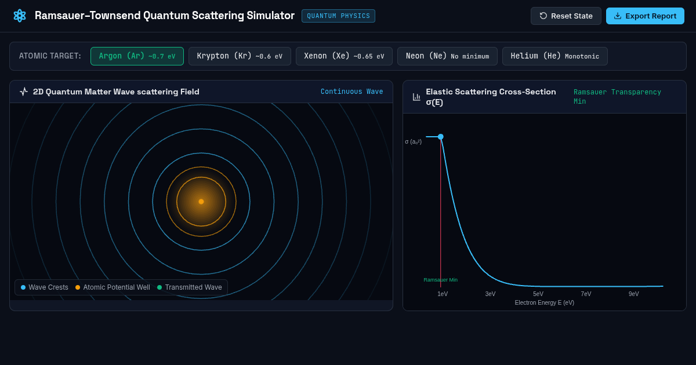The width and height of the screenshot is (696, 365).
Task: Select Xenon (Xe) as atomic target
Action: point(344,56)
